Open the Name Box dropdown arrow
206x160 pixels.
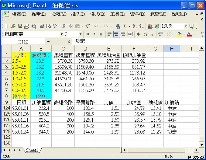pos(48,42)
